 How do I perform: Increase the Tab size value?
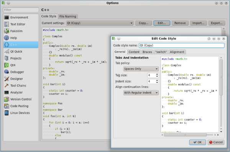157,74
